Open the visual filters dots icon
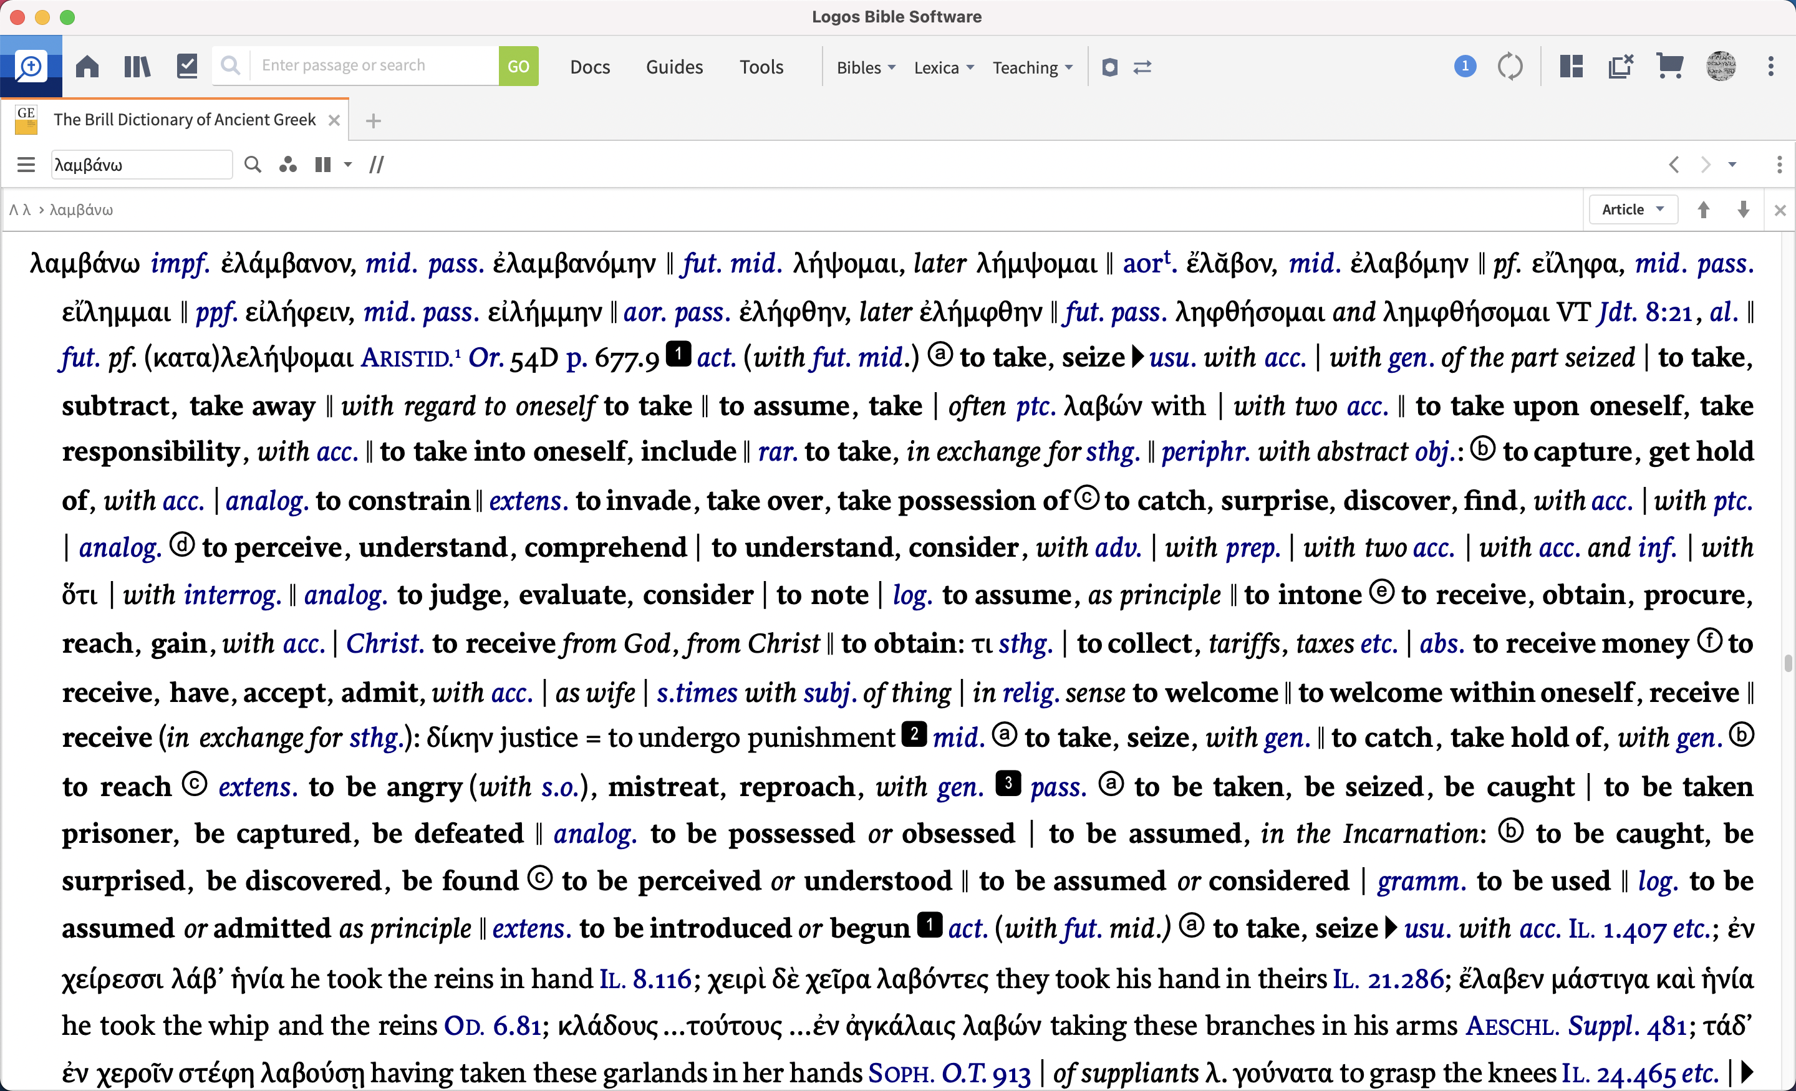The height and width of the screenshot is (1091, 1796). pyautogui.click(x=288, y=165)
